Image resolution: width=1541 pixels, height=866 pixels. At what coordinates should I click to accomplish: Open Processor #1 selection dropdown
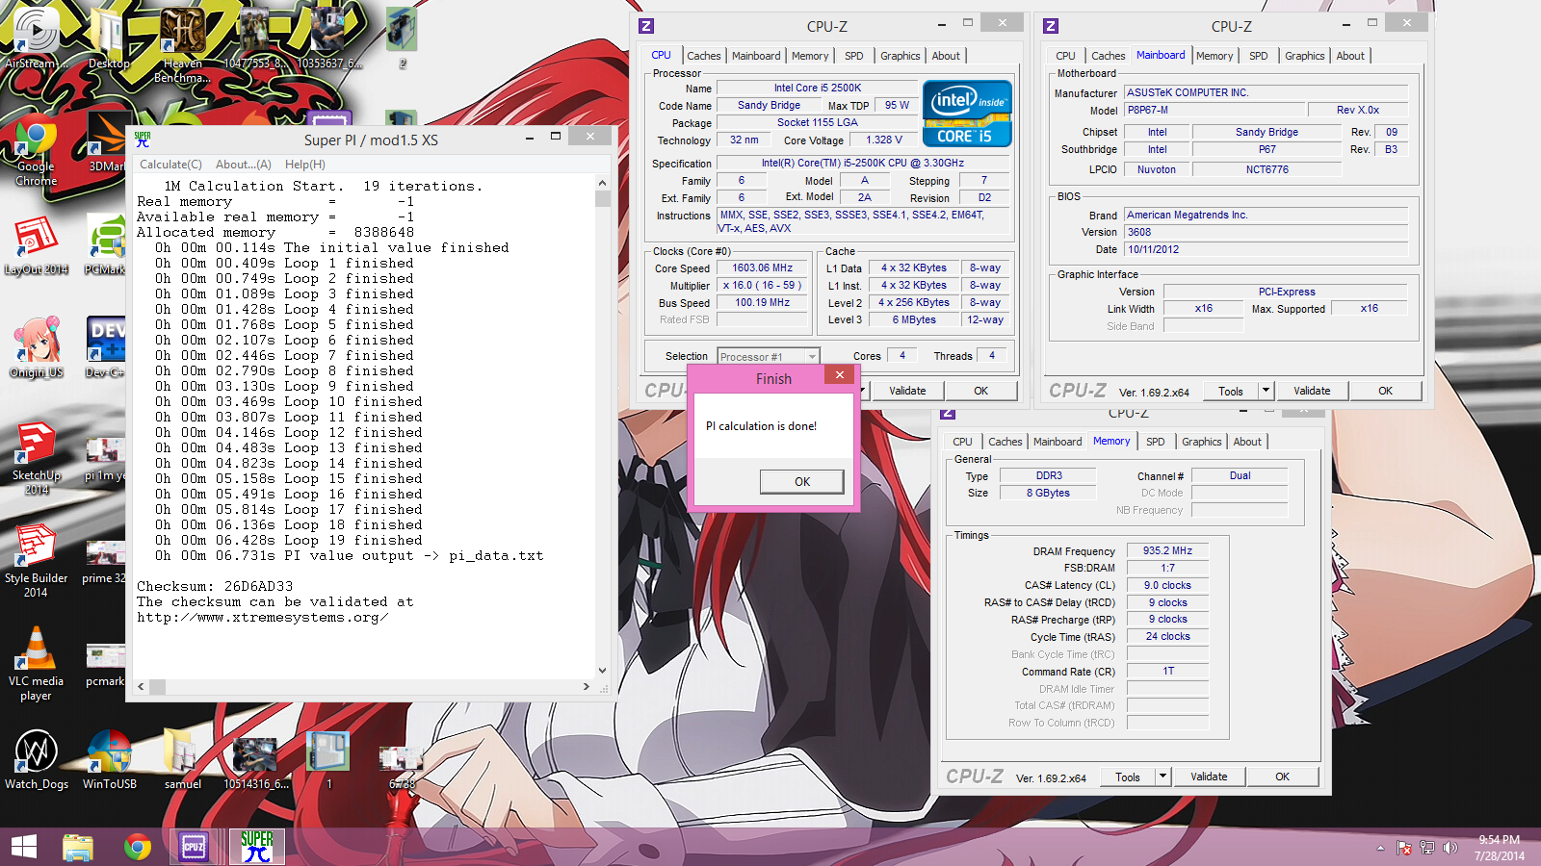tap(769, 356)
